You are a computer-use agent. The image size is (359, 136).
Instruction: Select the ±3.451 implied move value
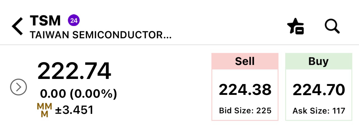coord(74,110)
